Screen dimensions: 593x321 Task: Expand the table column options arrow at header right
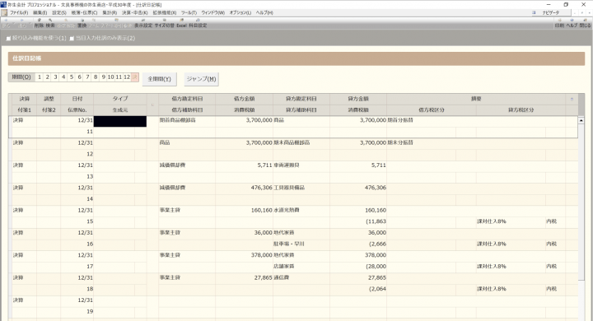(x=572, y=99)
